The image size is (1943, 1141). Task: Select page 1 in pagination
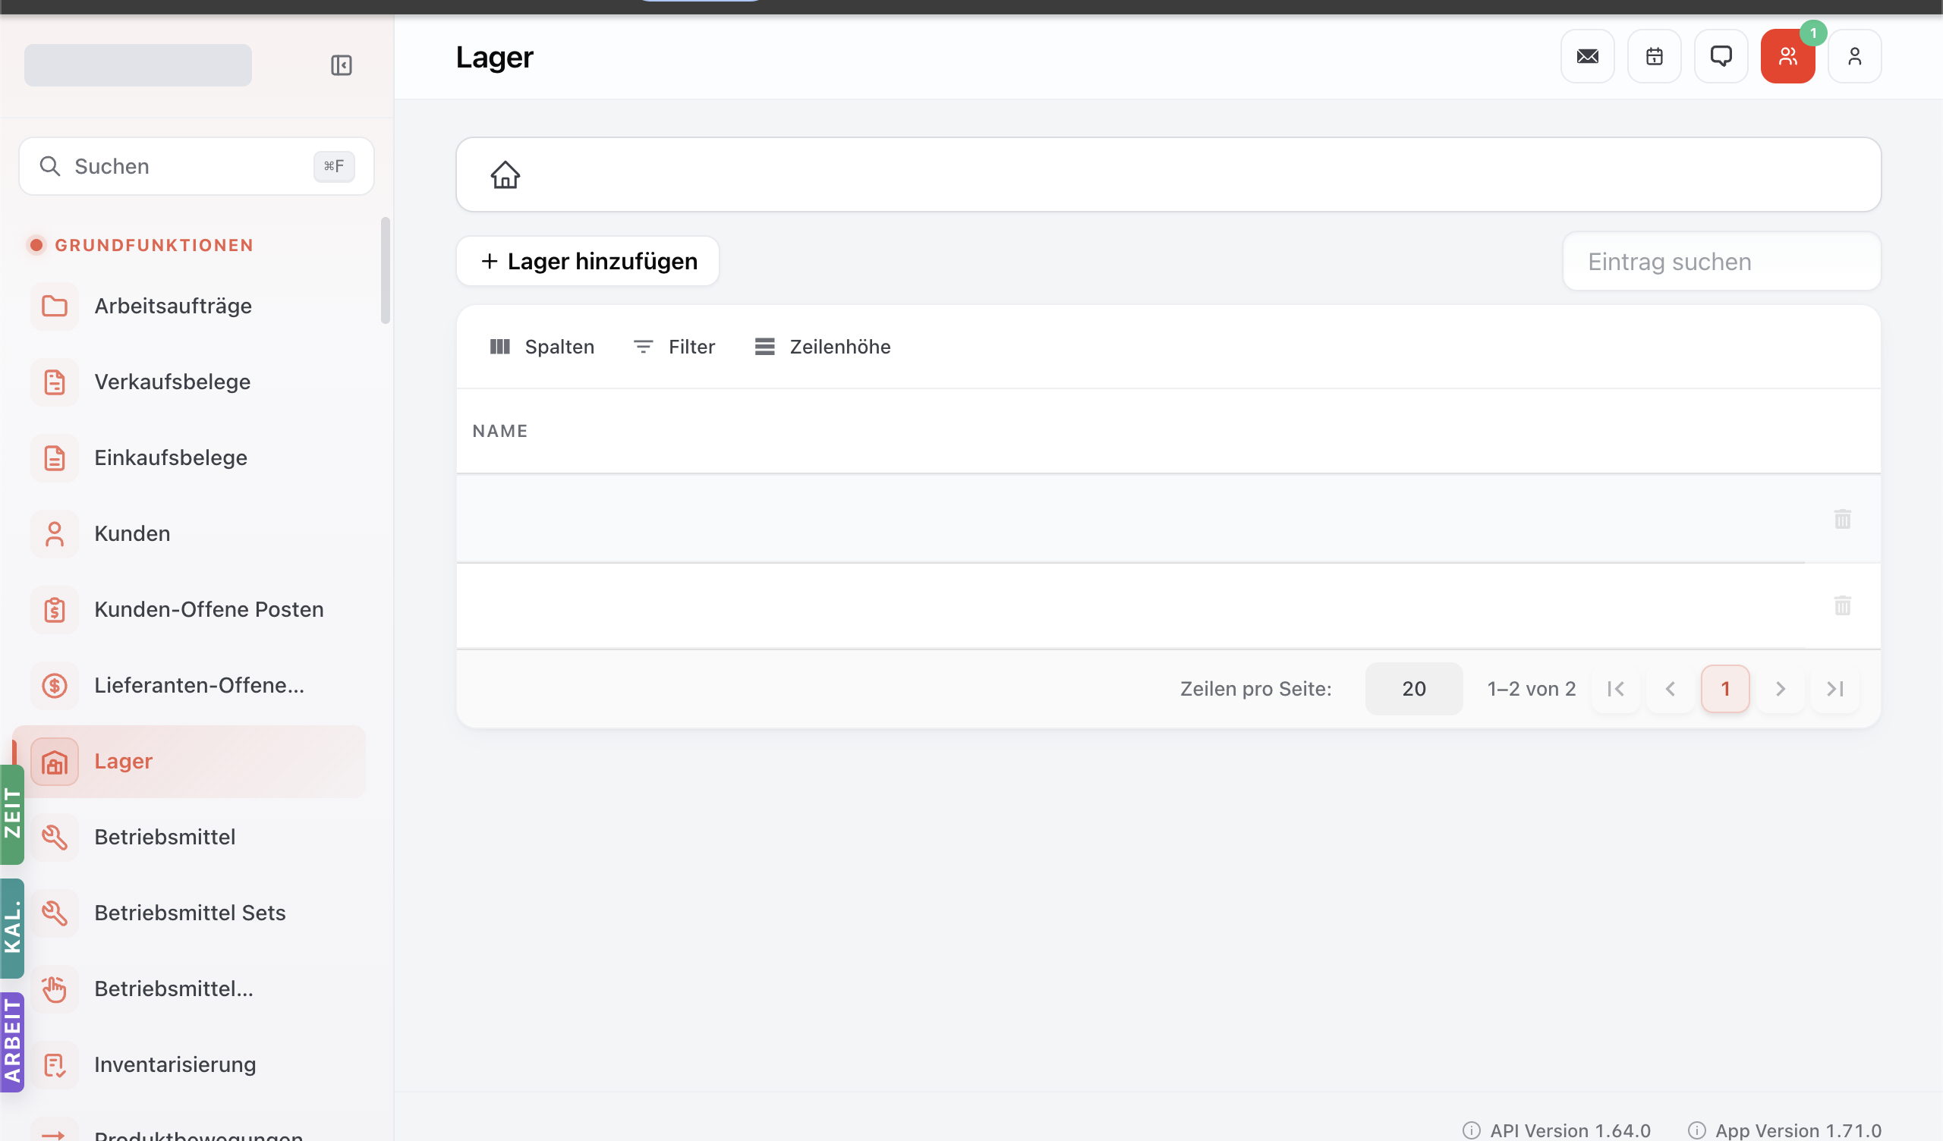click(1725, 689)
